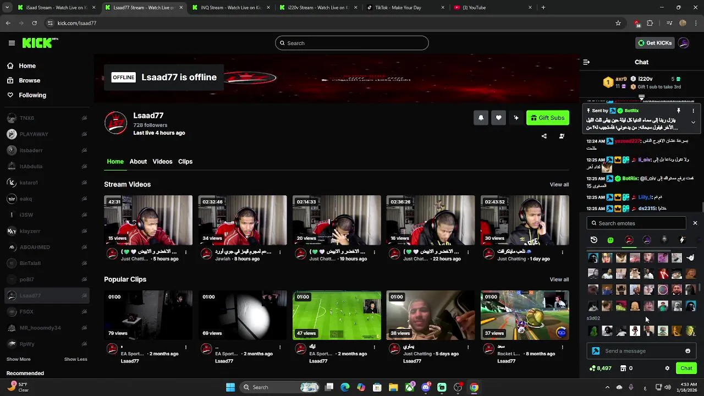Image resolution: width=704 pixels, height=396 pixels.
Task: Open the channel points 8,497 balance
Action: [x=600, y=369]
